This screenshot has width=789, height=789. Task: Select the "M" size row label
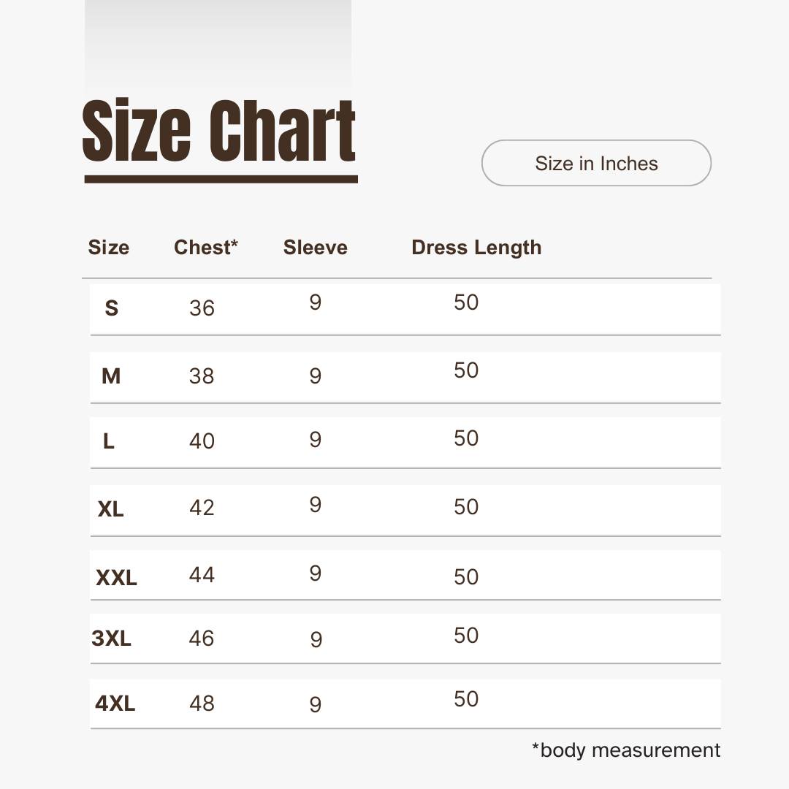(x=111, y=376)
